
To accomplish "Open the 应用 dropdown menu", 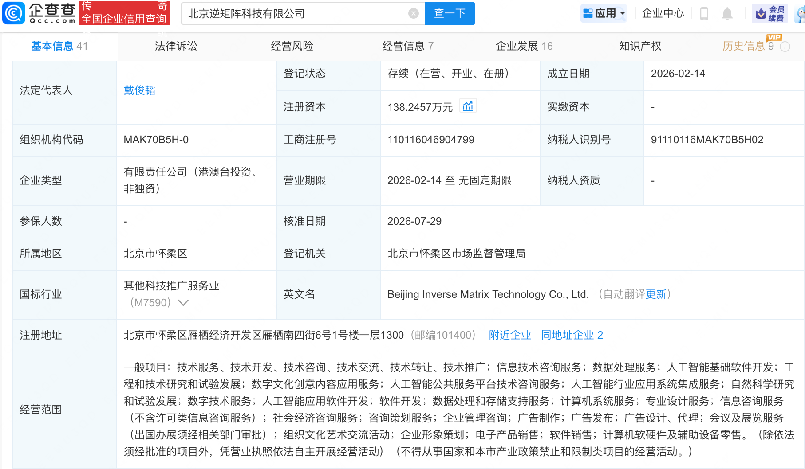I will (x=604, y=13).
